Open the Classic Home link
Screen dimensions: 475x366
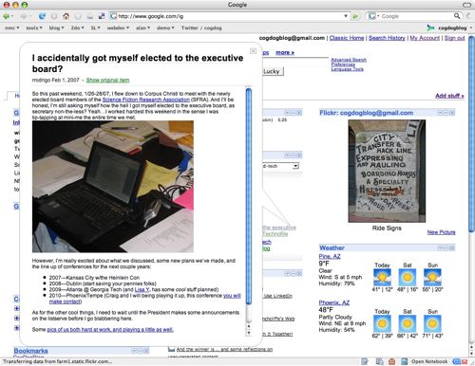click(347, 38)
